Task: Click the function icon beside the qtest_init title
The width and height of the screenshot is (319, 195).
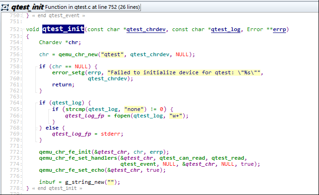Action: 6,8
